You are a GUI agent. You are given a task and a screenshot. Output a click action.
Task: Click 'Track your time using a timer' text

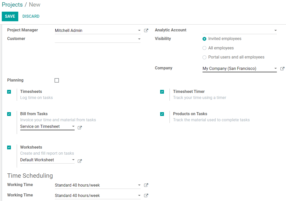coord(199,98)
